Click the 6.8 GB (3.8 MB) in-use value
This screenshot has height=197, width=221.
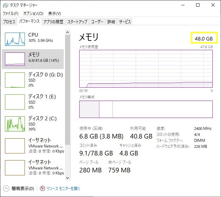click(101, 136)
